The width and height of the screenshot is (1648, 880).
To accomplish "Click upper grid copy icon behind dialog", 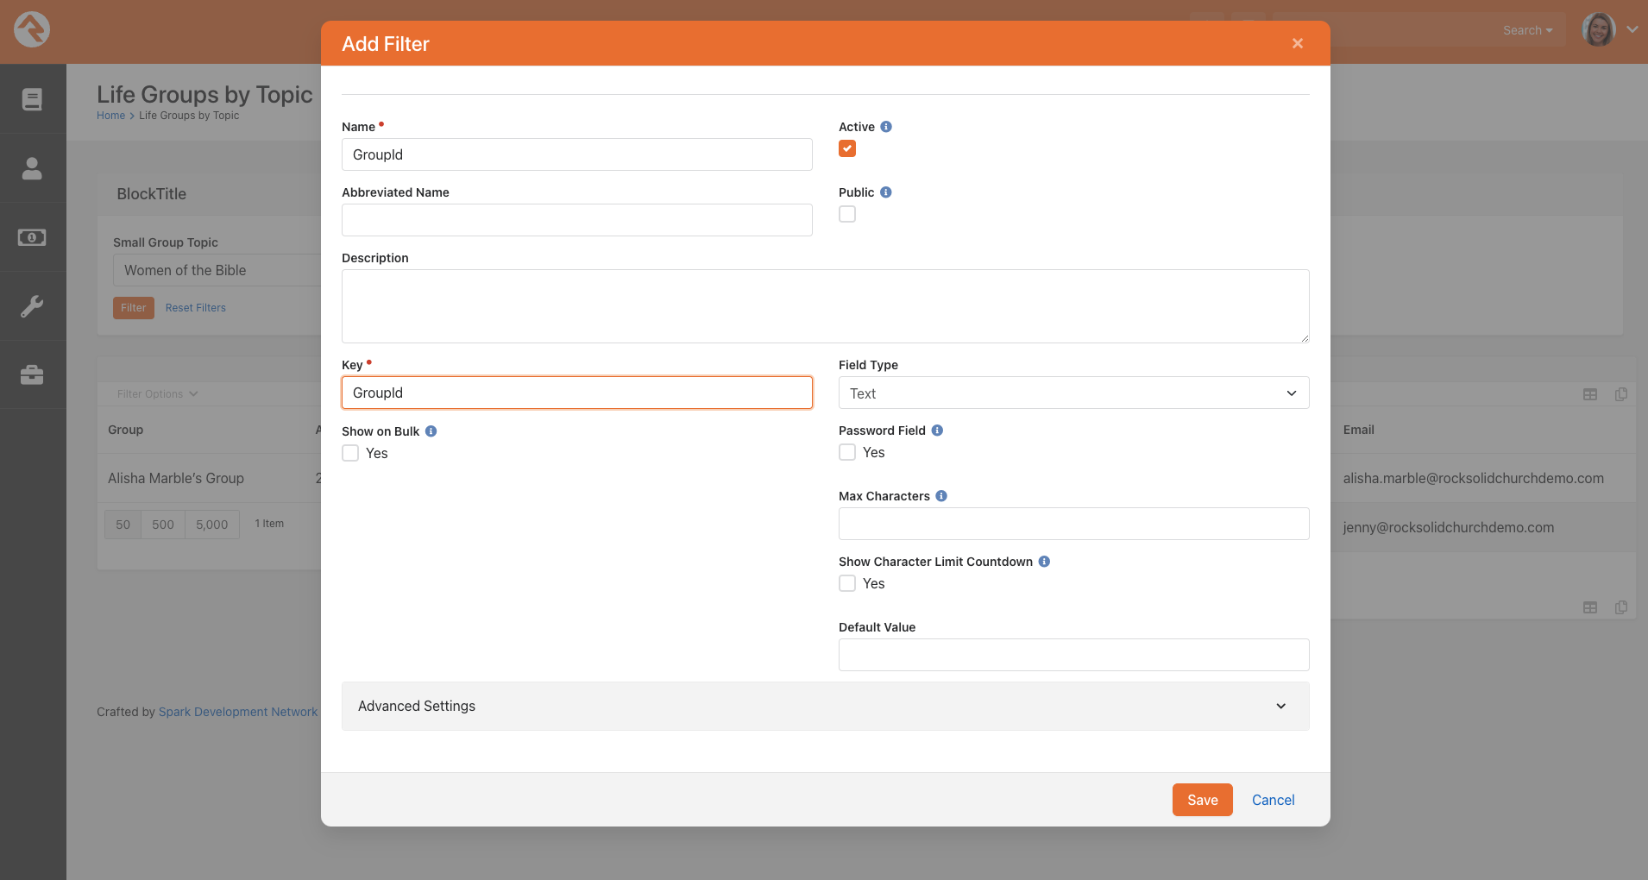I will [1621, 394].
